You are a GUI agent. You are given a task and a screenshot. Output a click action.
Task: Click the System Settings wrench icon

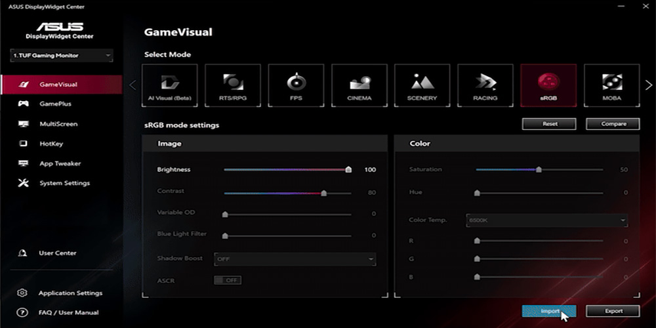24,183
